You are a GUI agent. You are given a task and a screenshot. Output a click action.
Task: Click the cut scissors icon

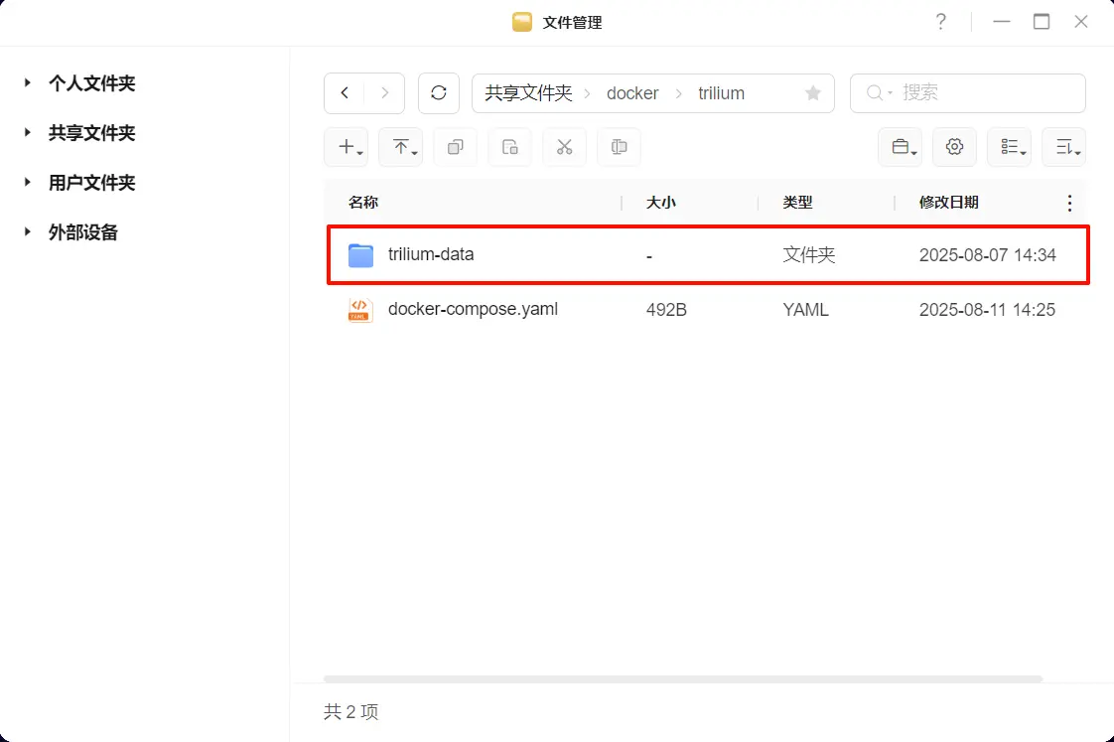pos(564,147)
